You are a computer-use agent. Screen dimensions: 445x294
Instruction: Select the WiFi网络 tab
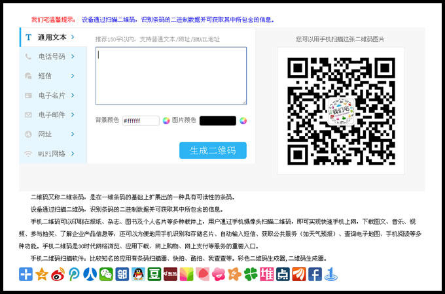[x=53, y=154]
